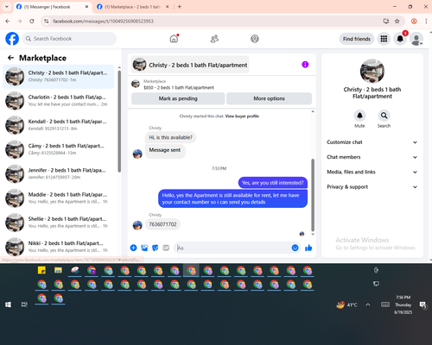Open the $850 Marketplace listing link
432x345 pixels.
coord(179,87)
